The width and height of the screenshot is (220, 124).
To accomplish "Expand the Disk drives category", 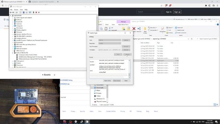I will [13, 28].
